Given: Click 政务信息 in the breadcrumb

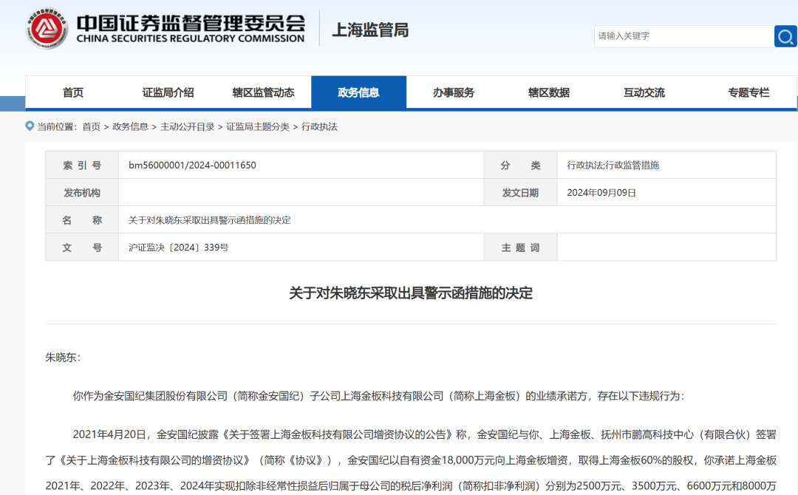Looking at the screenshot, I should tap(130, 127).
